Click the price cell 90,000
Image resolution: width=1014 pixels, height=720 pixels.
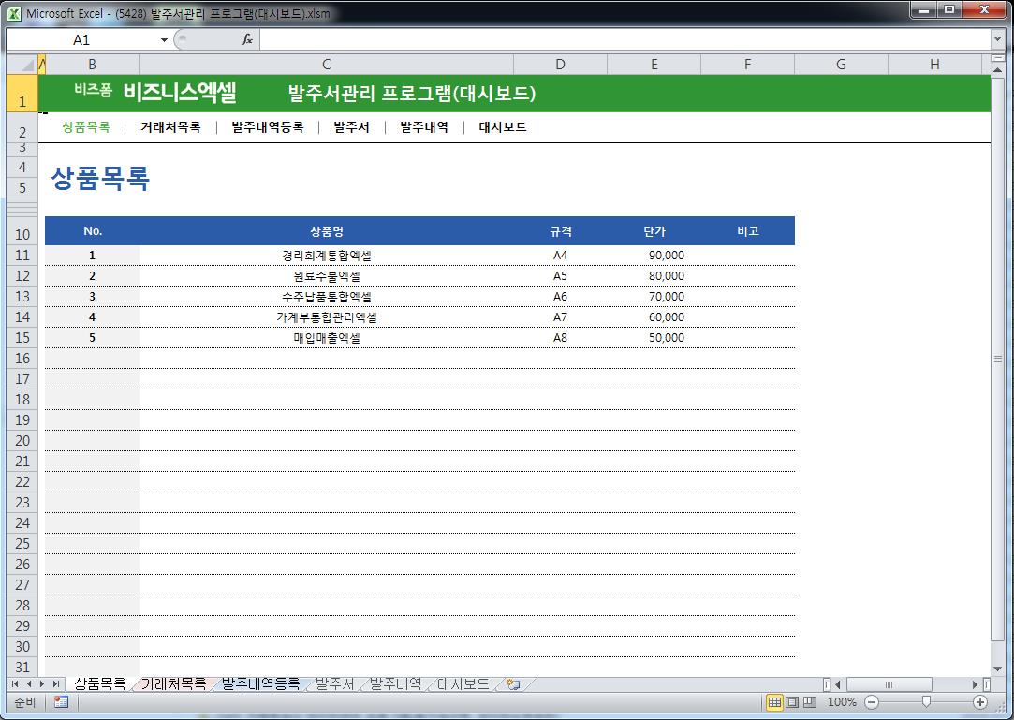click(654, 256)
